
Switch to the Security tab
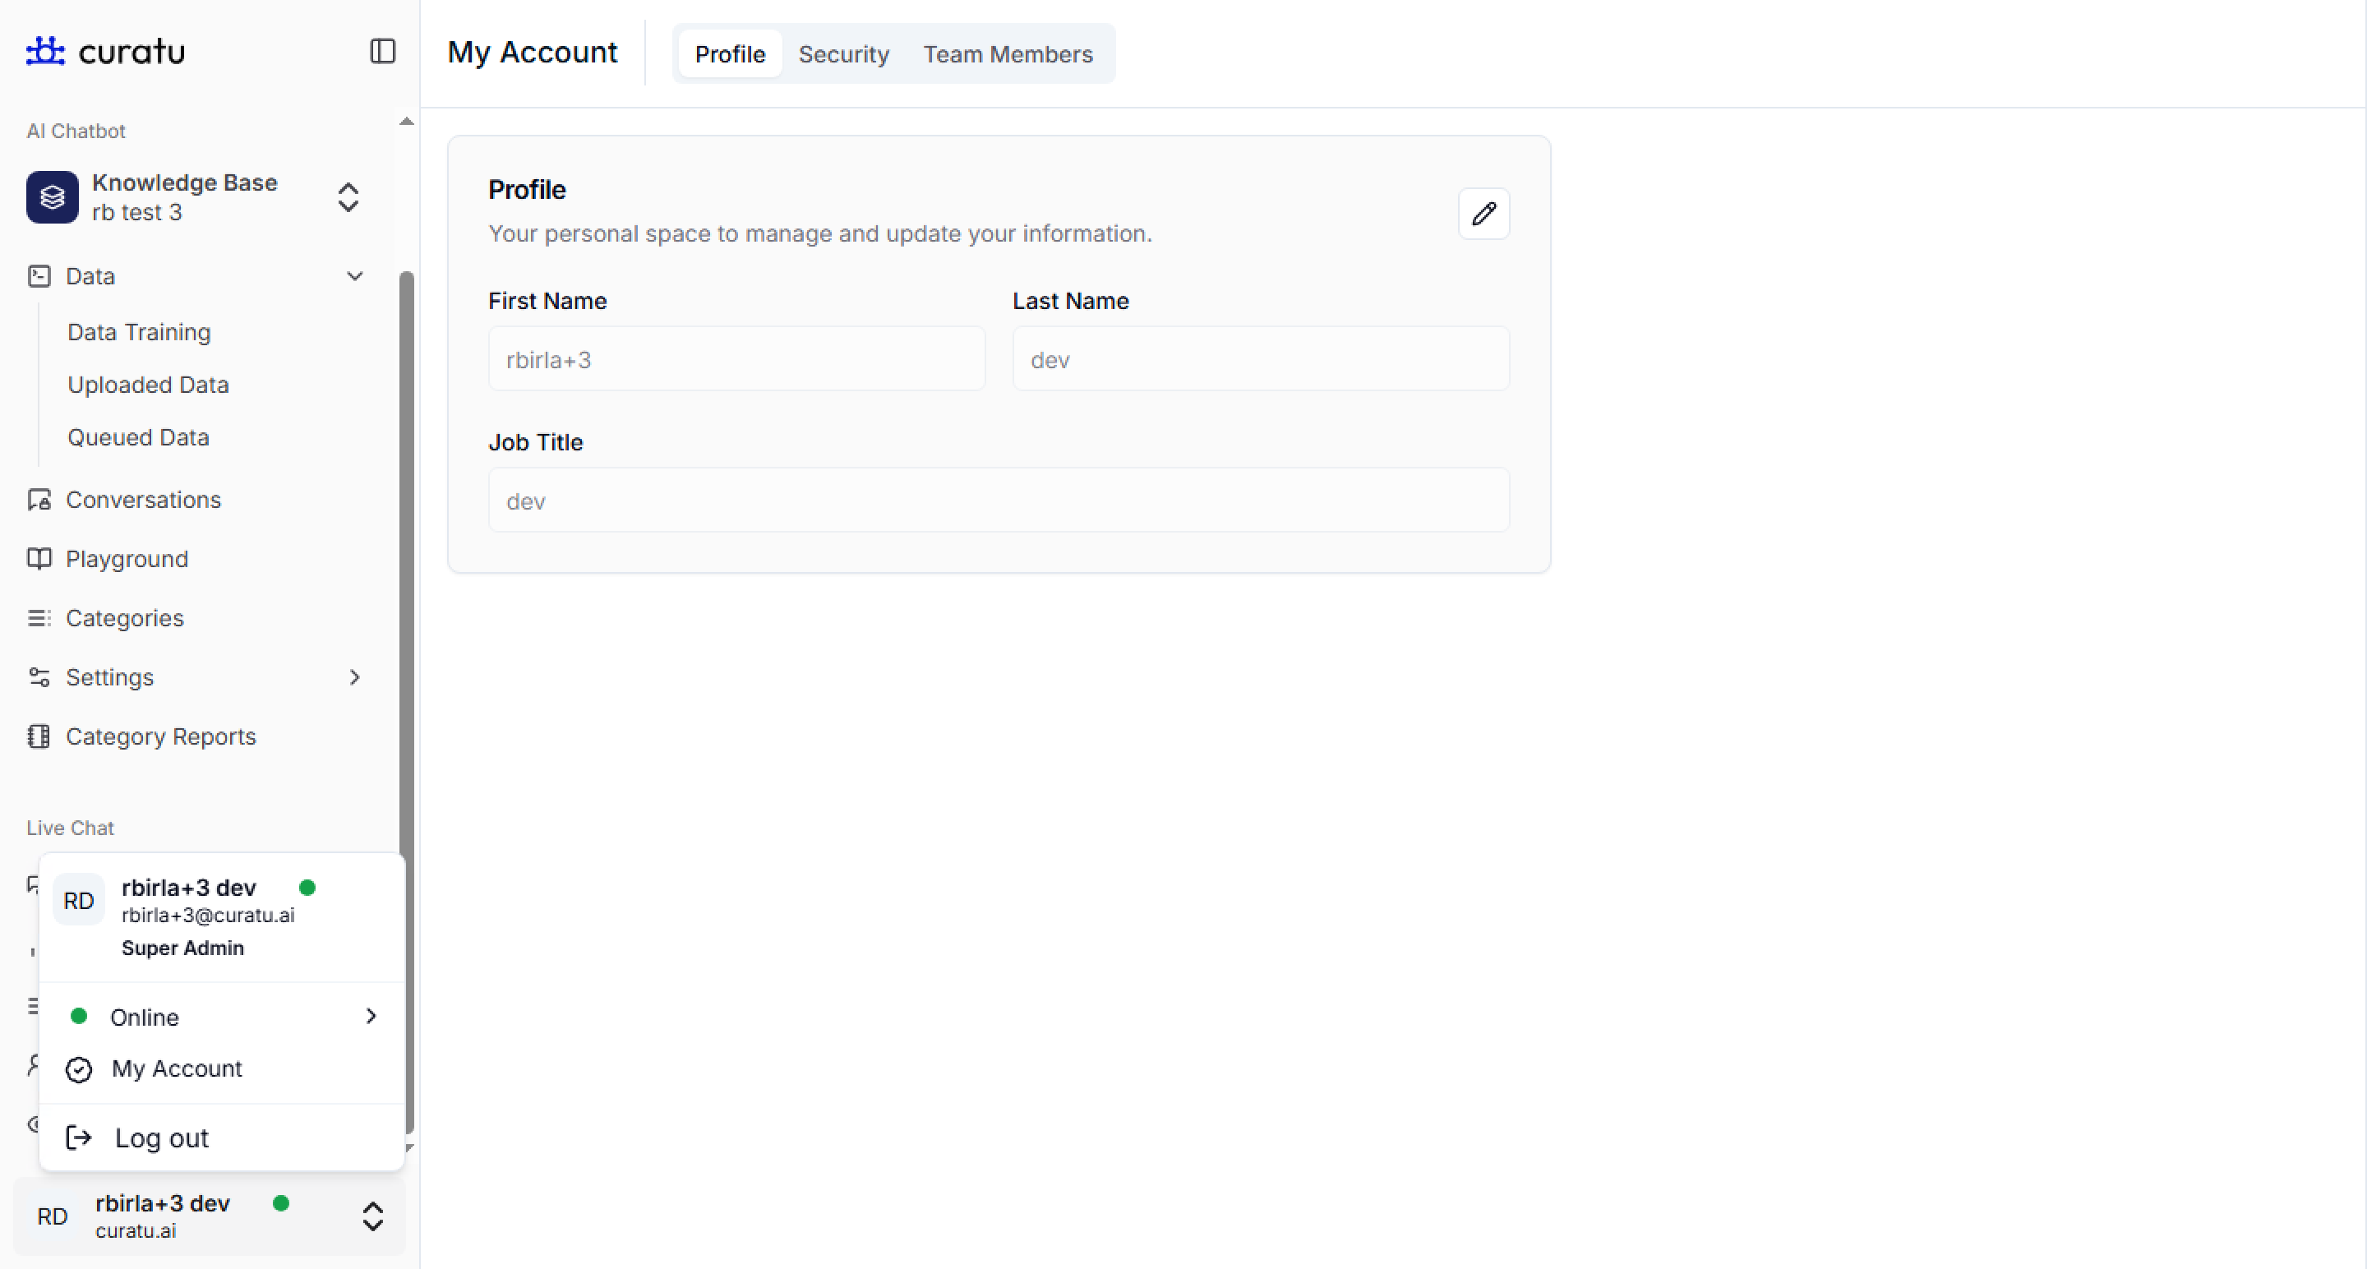point(842,54)
